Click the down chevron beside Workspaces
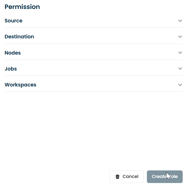The image size is (188, 190). point(180,85)
